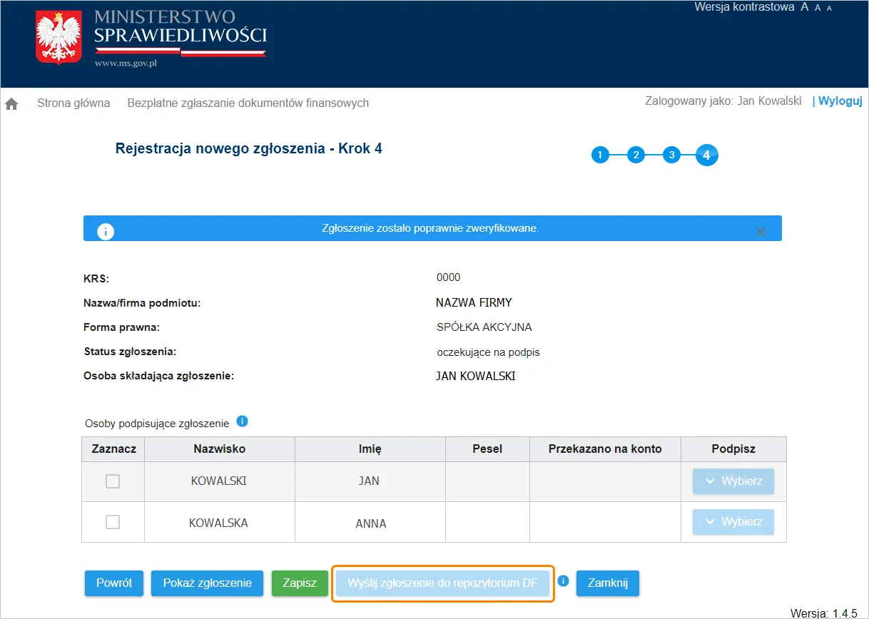Dismiss the verification banner with the X
The height and width of the screenshot is (619, 869).
pos(761,230)
